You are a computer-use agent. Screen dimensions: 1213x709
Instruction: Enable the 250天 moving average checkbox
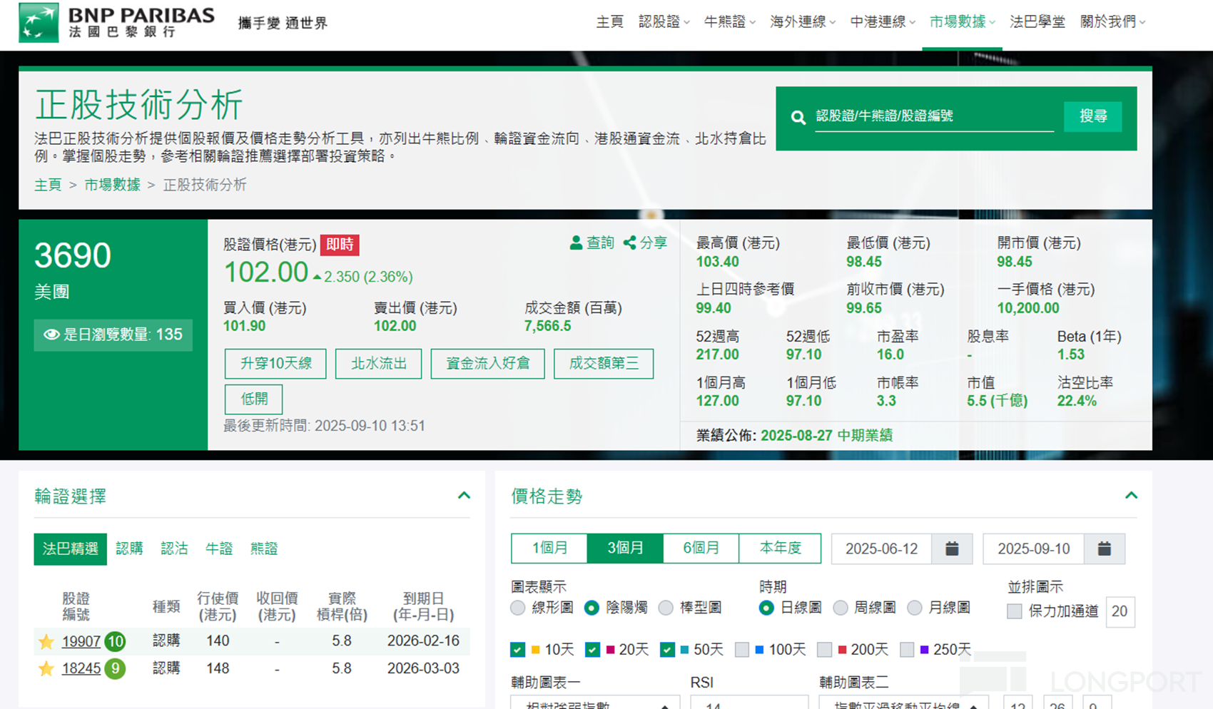907,650
